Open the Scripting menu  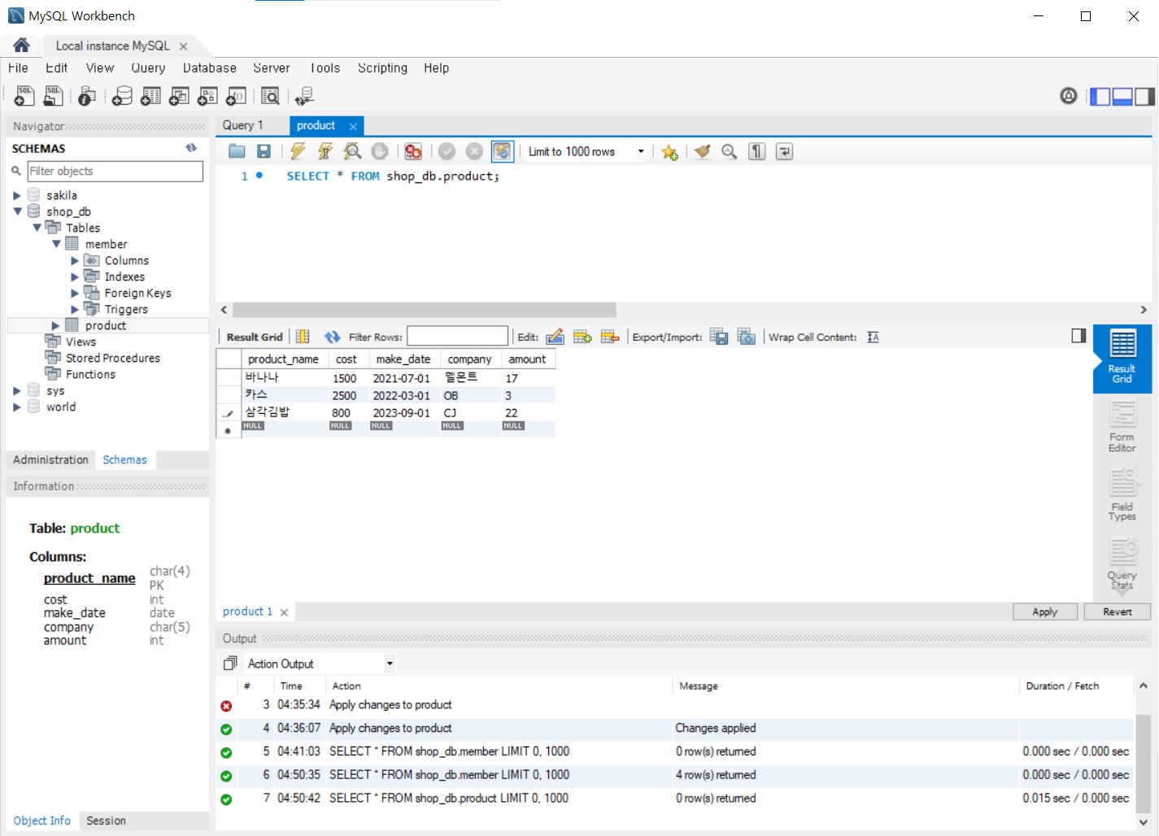[x=382, y=68]
